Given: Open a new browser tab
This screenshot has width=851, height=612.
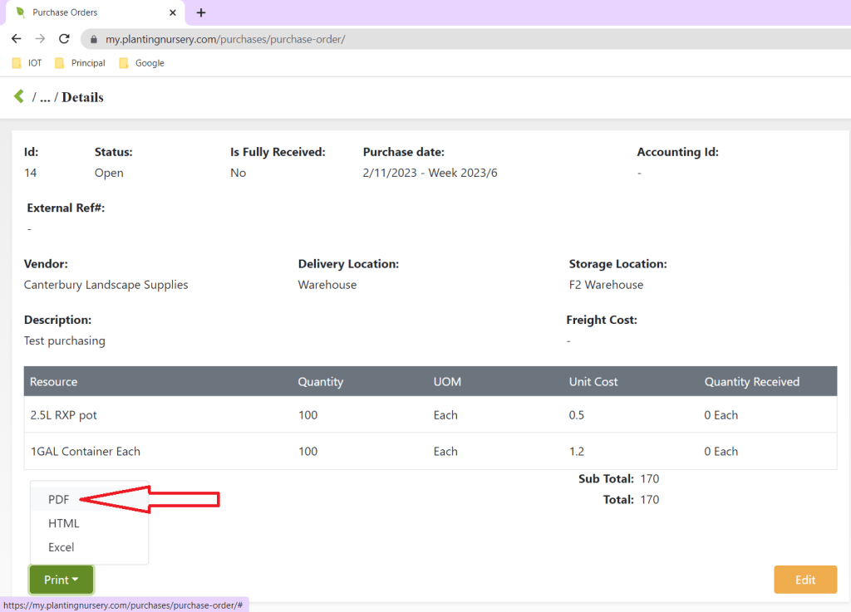Looking at the screenshot, I should coord(201,12).
